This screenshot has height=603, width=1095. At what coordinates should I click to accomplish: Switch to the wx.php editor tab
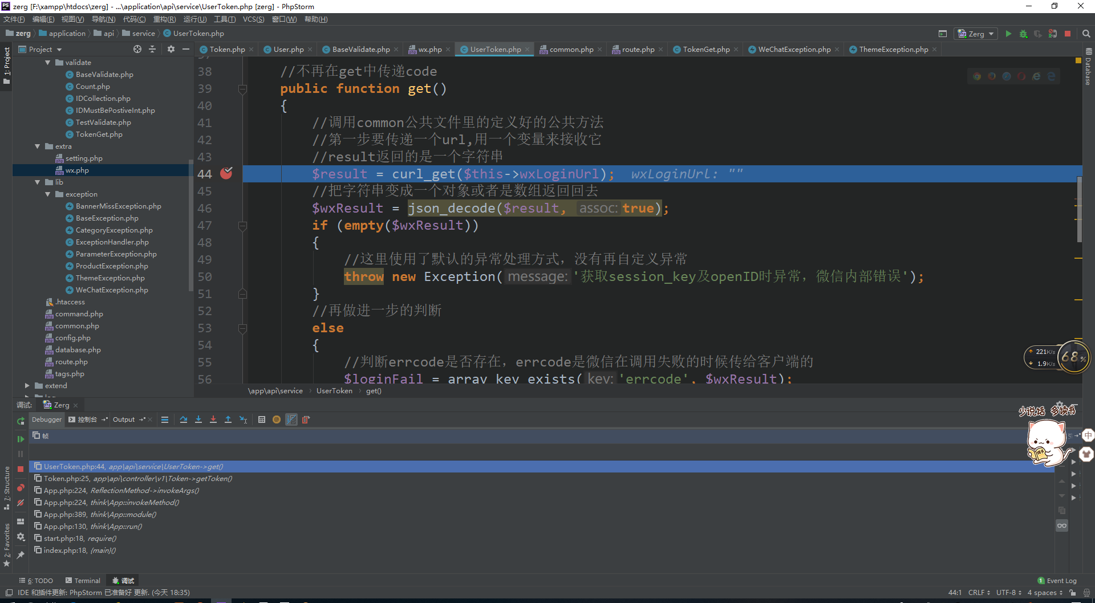pos(429,50)
